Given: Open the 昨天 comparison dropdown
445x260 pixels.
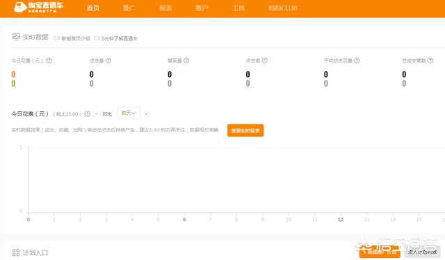Looking at the screenshot, I should 128,113.
